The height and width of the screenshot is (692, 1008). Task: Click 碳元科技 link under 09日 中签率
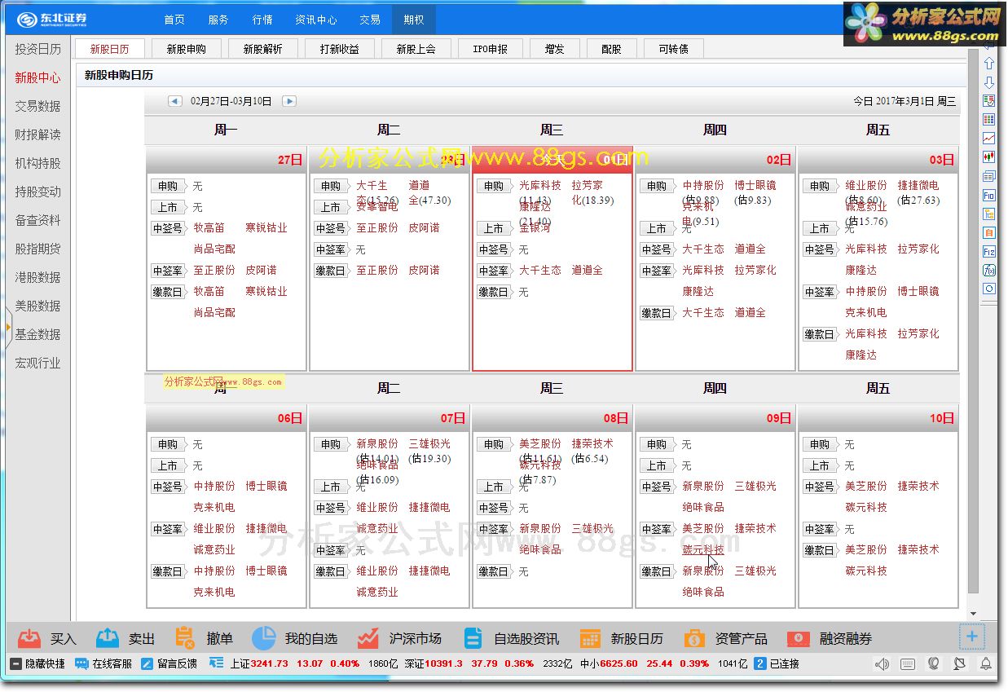(x=703, y=550)
